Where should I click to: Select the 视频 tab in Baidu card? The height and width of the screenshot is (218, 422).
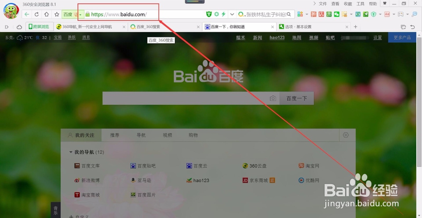click(168, 135)
